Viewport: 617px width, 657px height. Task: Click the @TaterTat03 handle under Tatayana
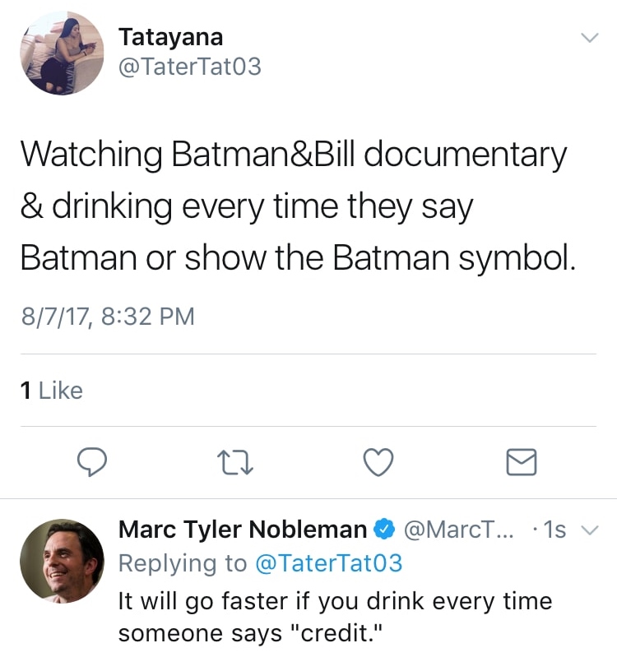pos(189,67)
